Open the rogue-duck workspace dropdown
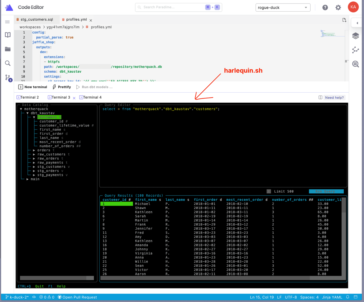The width and height of the screenshot is (364, 302). pyautogui.click(x=283, y=8)
